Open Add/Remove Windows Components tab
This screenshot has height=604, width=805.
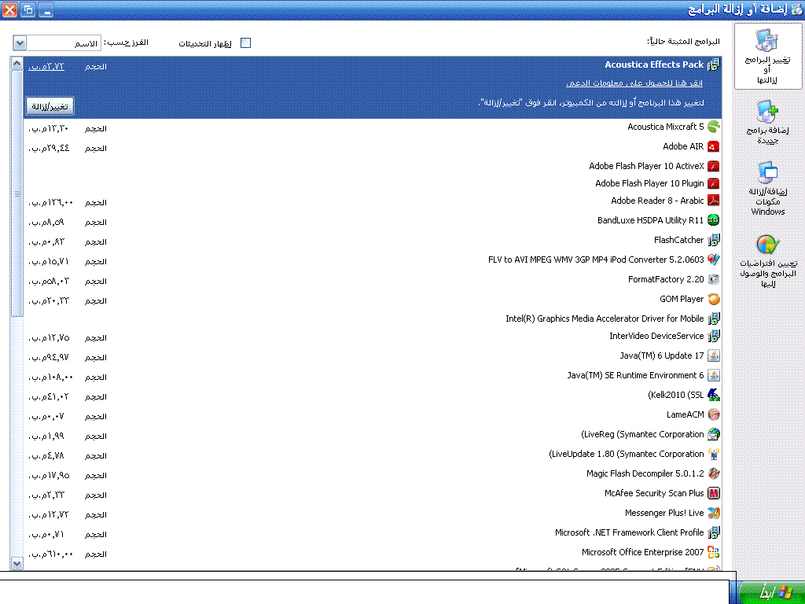(x=767, y=188)
